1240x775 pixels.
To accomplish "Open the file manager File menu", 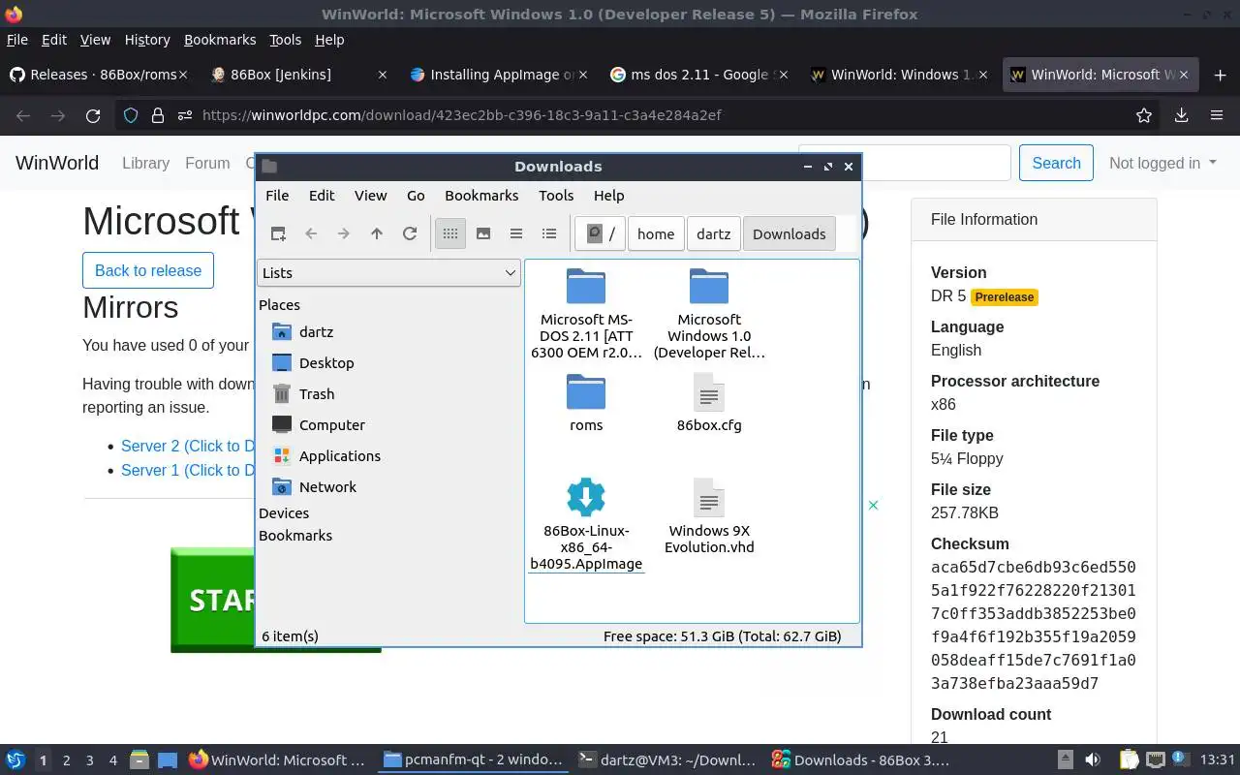I will point(277,196).
